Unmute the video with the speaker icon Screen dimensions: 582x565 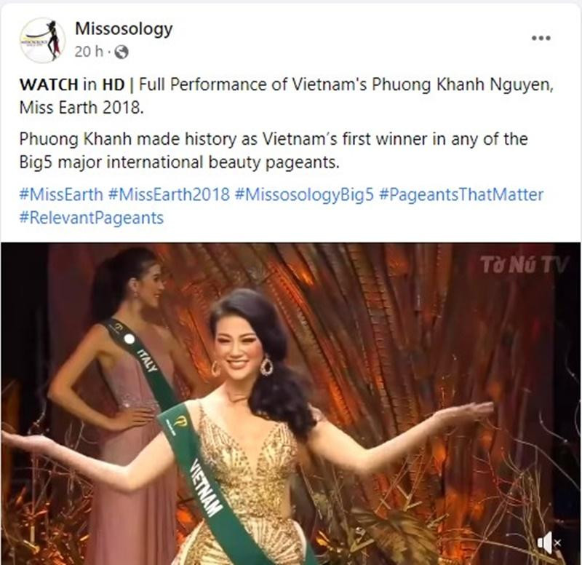pos(549,543)
